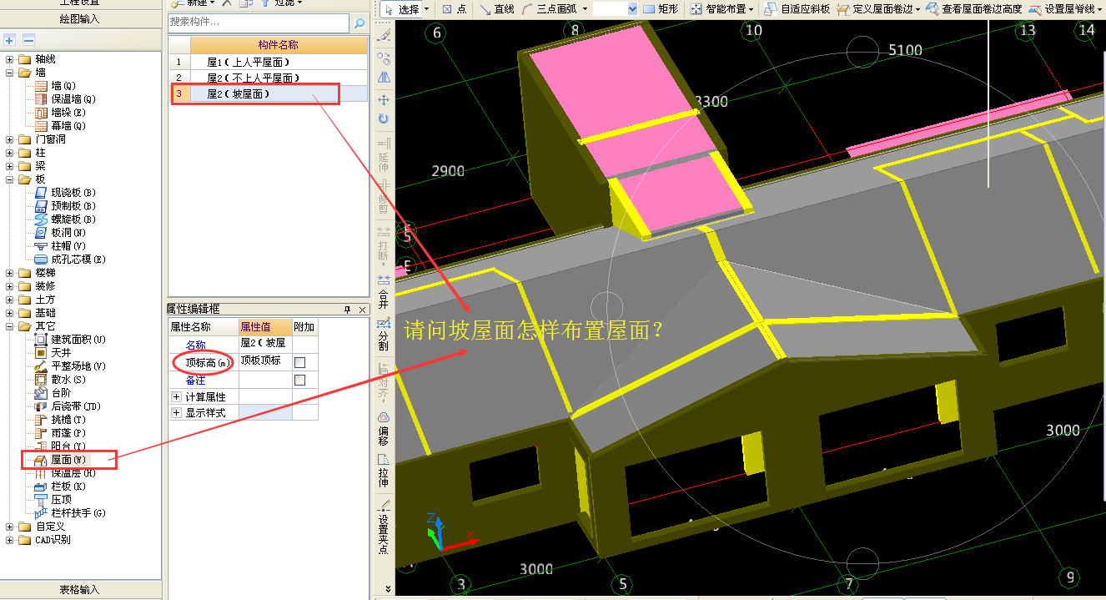
Task: Click the search magnifier icon
Action: (359, 23)
